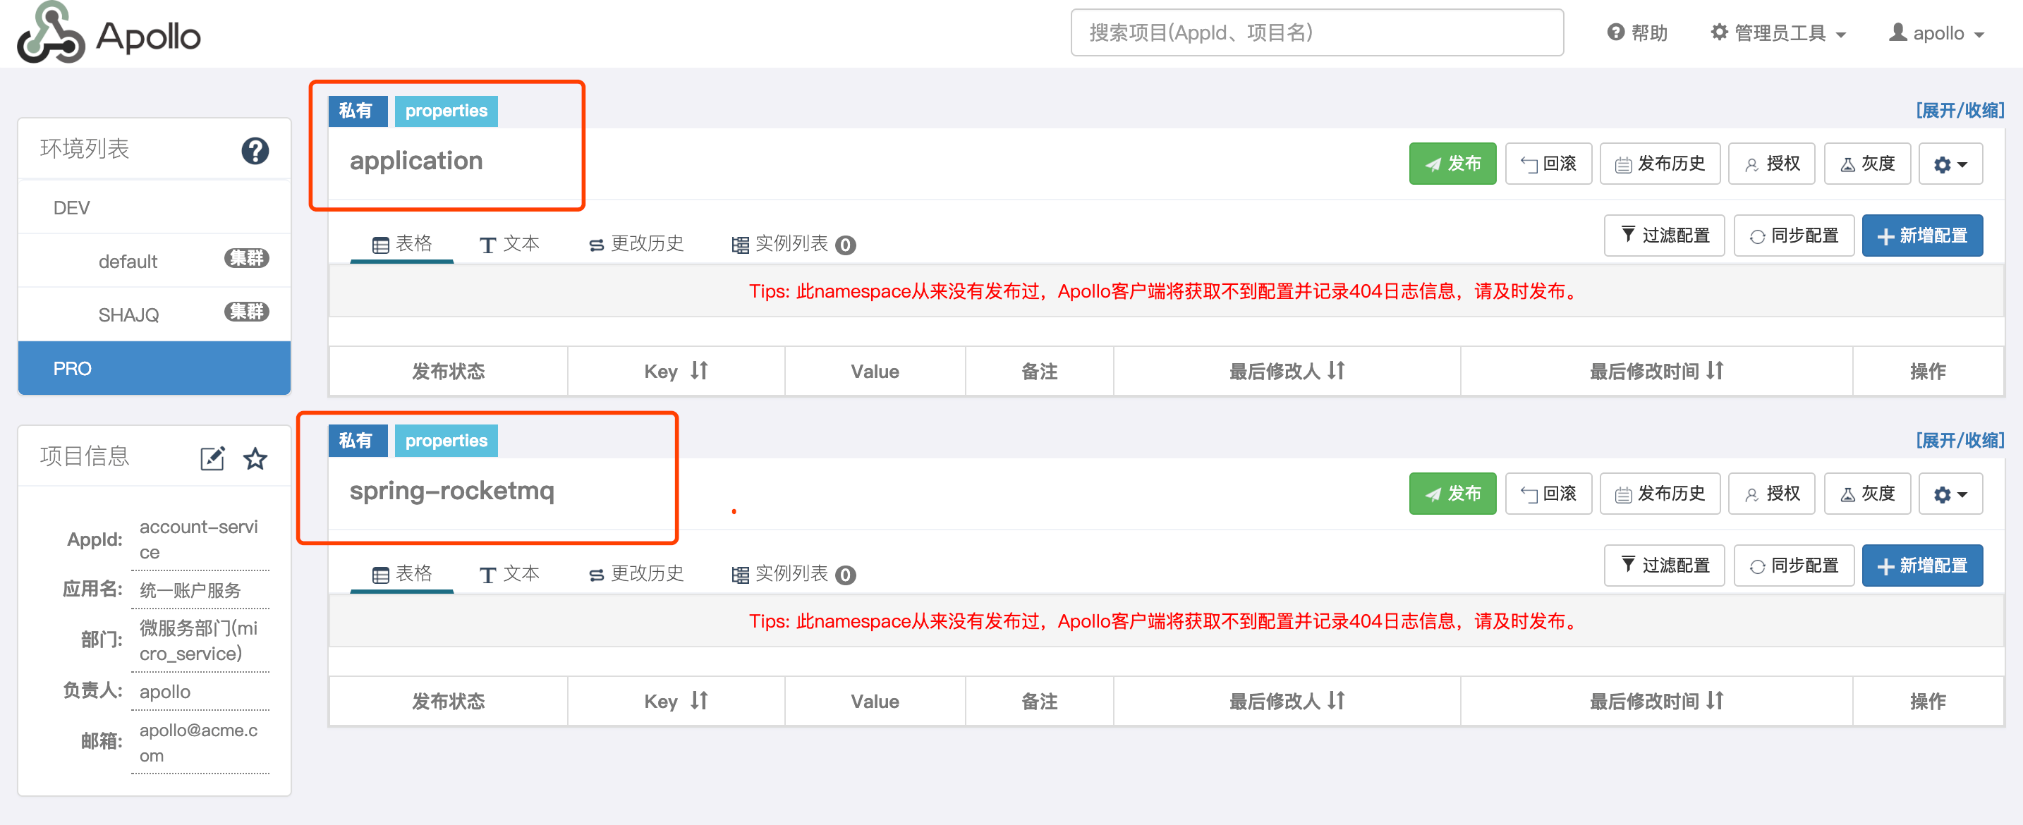Favorite the project with star icon
The width and height of the screenshot is (2023, 825).
(x=255, y=458)
